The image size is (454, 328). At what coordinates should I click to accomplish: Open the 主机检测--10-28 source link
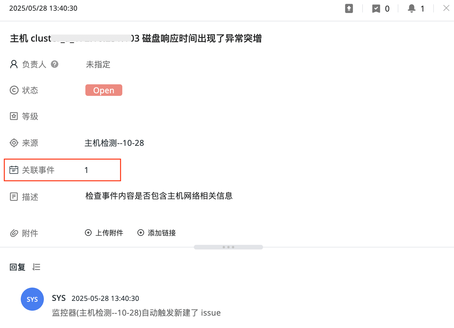coord(114,143)
